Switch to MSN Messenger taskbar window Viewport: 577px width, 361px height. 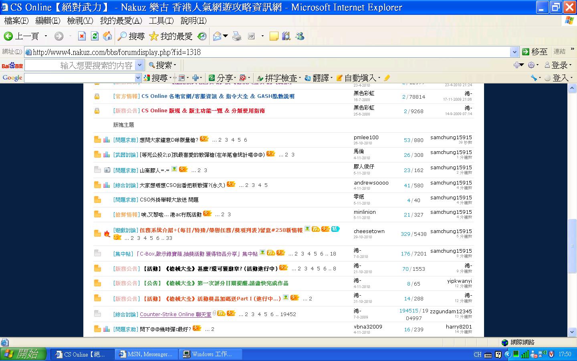point(146,354)
